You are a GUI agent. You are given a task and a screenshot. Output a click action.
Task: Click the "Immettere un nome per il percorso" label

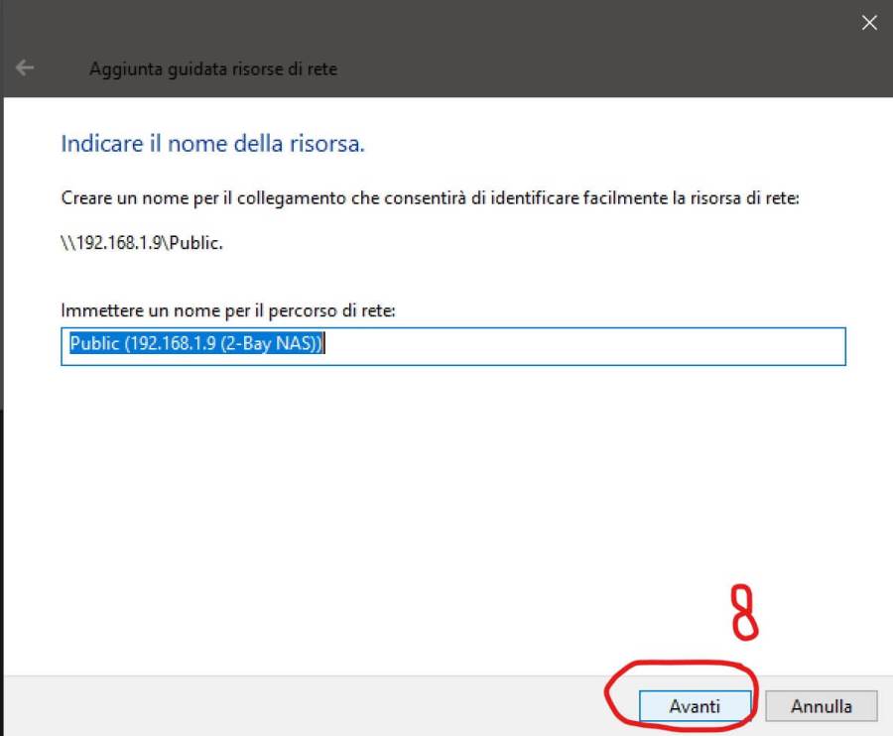pos(228,310)
